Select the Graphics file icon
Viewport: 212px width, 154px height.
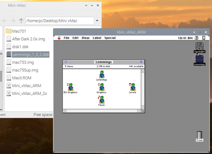tap(101, 87)
